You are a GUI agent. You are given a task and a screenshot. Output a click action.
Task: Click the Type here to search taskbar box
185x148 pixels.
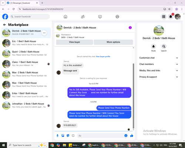28,145
